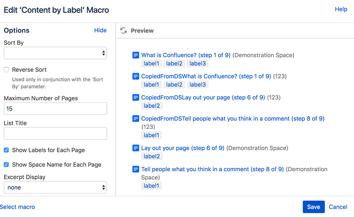Open the Help link

tap(341, 9)
